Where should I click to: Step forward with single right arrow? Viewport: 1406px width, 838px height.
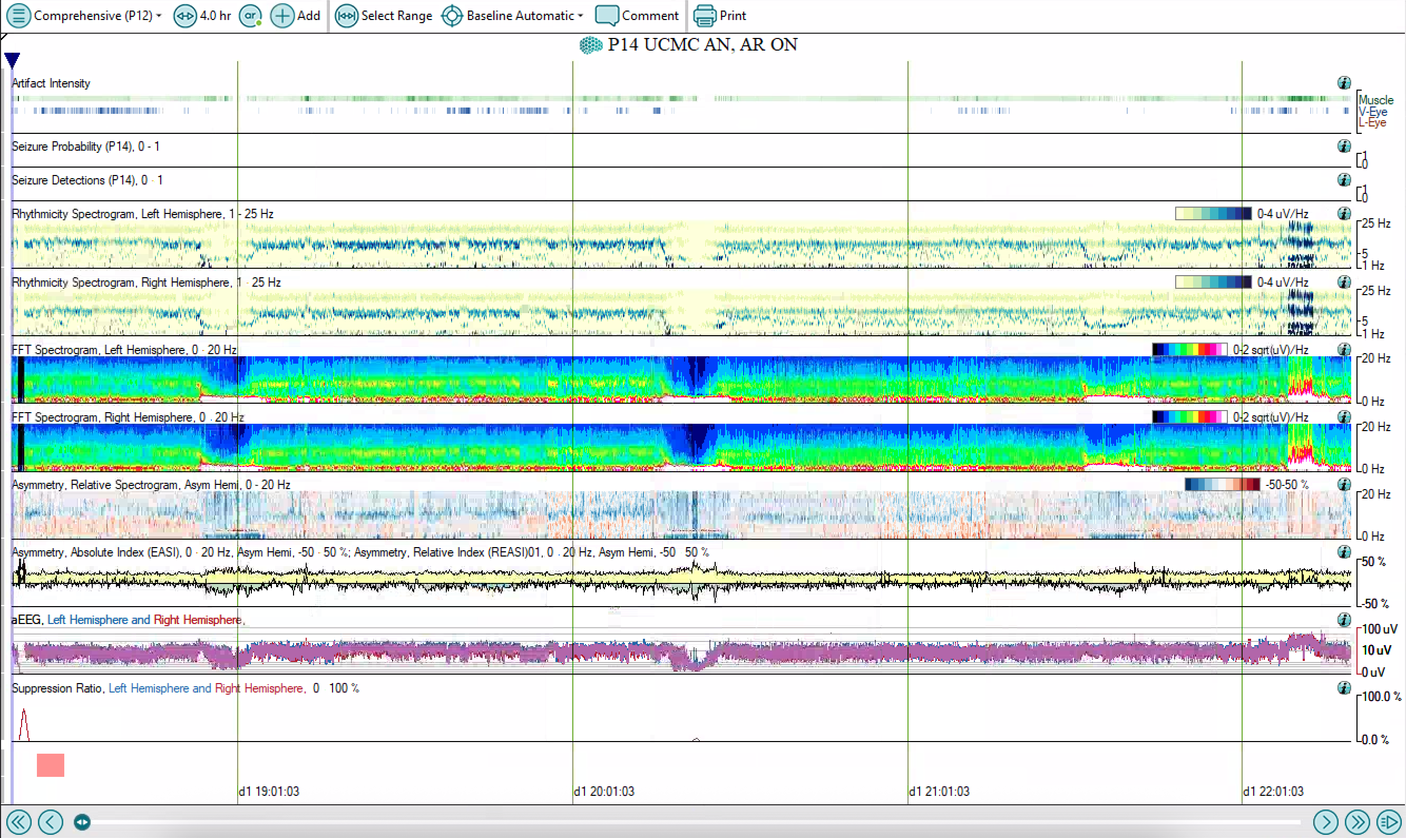(1325, 822)
